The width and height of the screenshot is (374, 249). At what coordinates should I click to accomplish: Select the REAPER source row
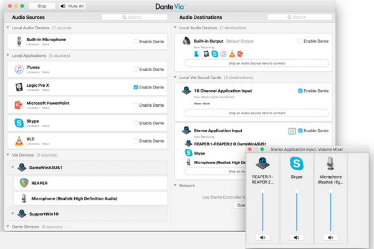coord(90,183)
